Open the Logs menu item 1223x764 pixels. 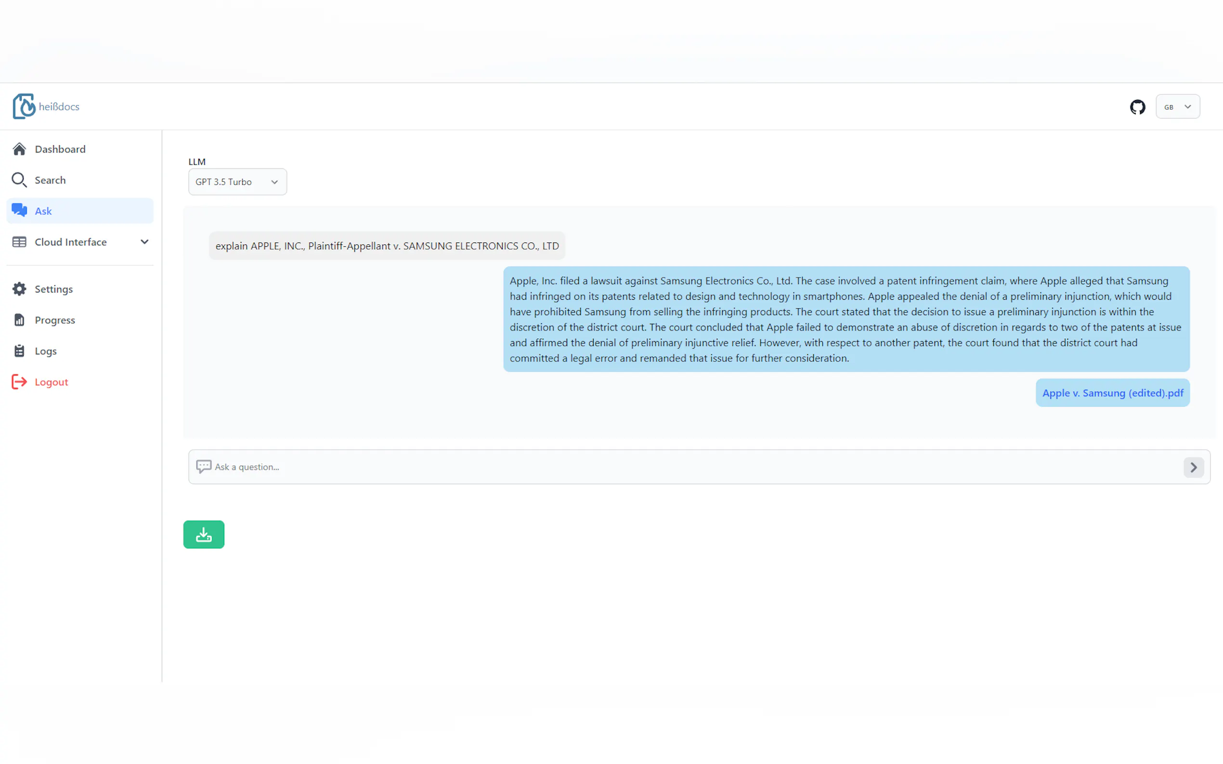(x=46, y=351)
